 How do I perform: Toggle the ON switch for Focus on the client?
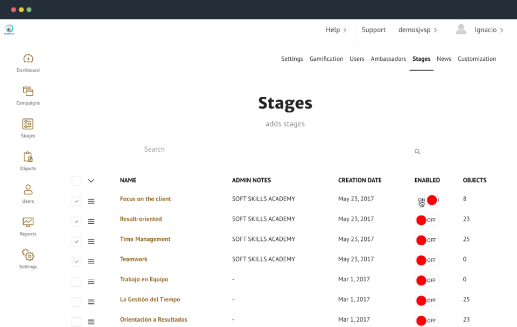(428, 200)
